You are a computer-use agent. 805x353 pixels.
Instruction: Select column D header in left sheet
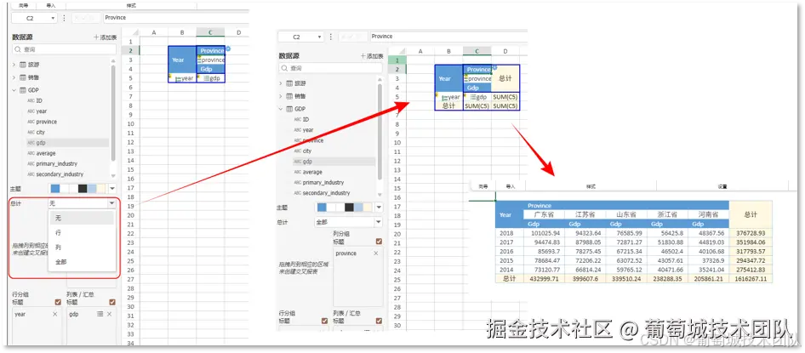pyautogui.click(x=239, y=33)
